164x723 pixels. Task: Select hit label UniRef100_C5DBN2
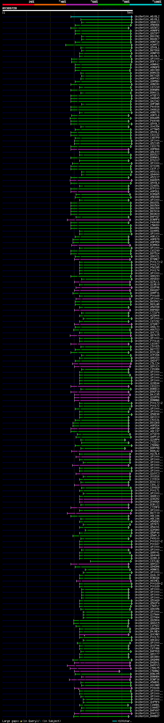147,671
